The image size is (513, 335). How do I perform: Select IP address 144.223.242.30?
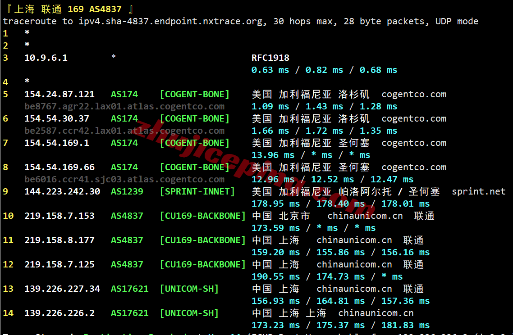(62, 191)
